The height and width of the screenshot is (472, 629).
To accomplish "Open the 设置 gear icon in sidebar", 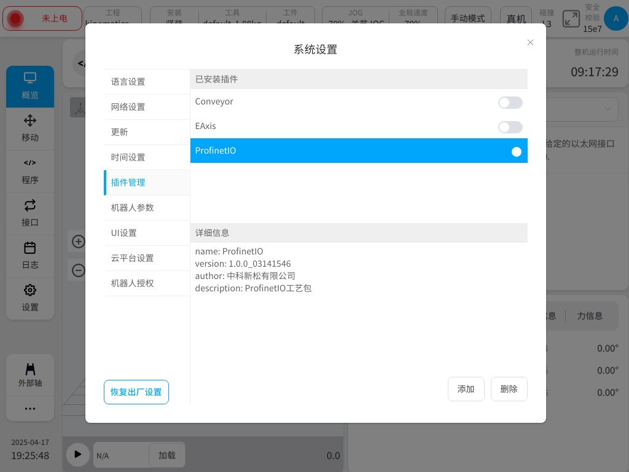I will tap(30, 291).
